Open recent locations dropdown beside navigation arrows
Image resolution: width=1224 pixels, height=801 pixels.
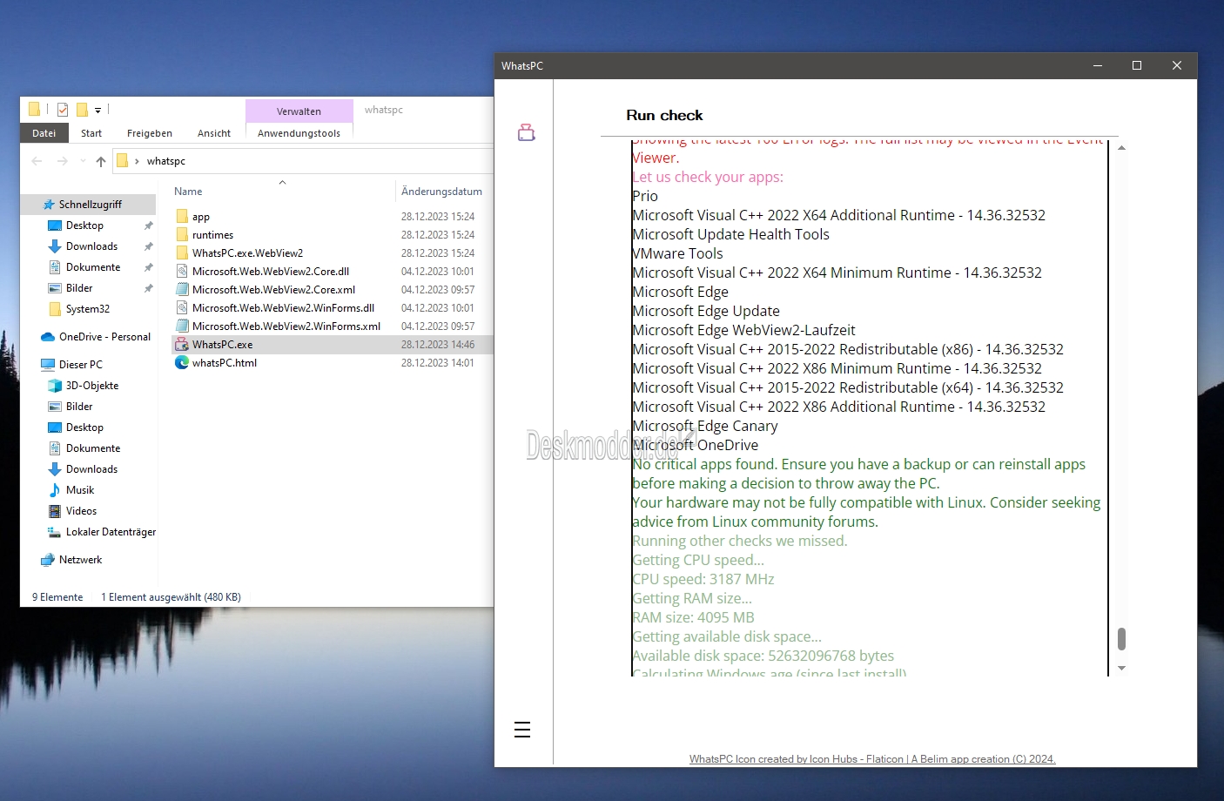tap(83, 161)
